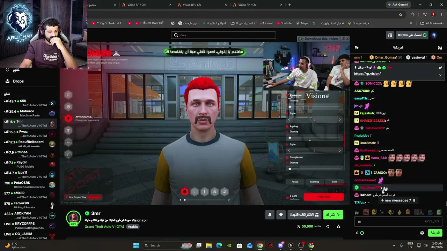Image resolution: width=447 pixels, height=251 pixels.
Task: Click the heart follow icon under the stream
Action: point(281,215)
